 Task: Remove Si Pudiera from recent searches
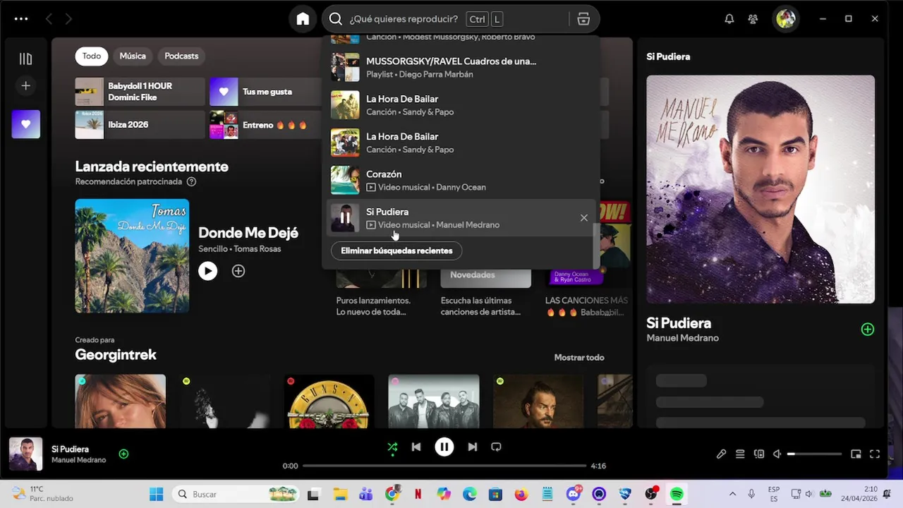click(x=583, y=218)
